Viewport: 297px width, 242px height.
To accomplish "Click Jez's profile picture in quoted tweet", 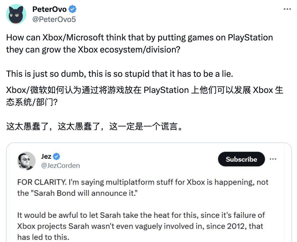I will coord(26,161).
